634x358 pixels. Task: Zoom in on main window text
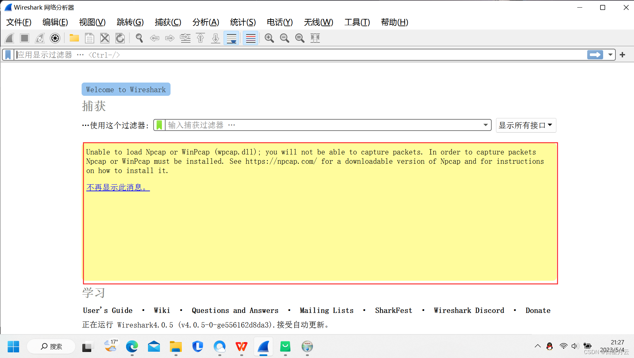click(x=269, y=38)
